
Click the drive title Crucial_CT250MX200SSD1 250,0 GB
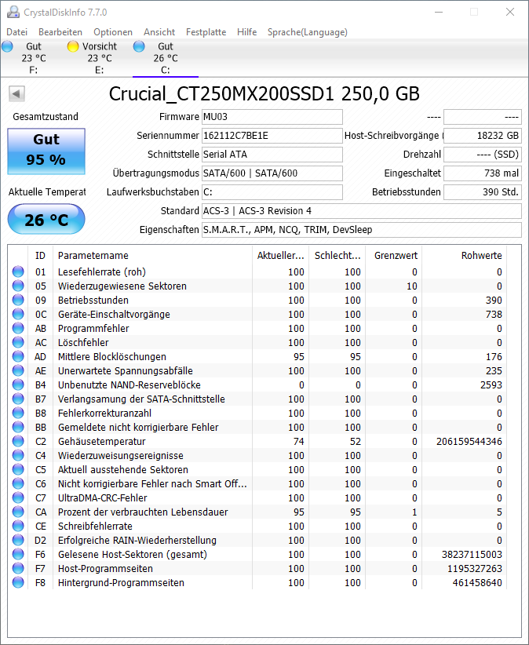coord(264,94)
